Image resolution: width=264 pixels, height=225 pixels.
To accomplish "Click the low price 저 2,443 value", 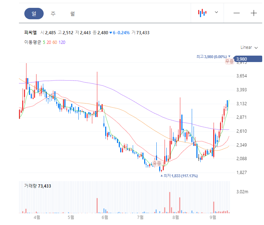I will pos(83,33).
